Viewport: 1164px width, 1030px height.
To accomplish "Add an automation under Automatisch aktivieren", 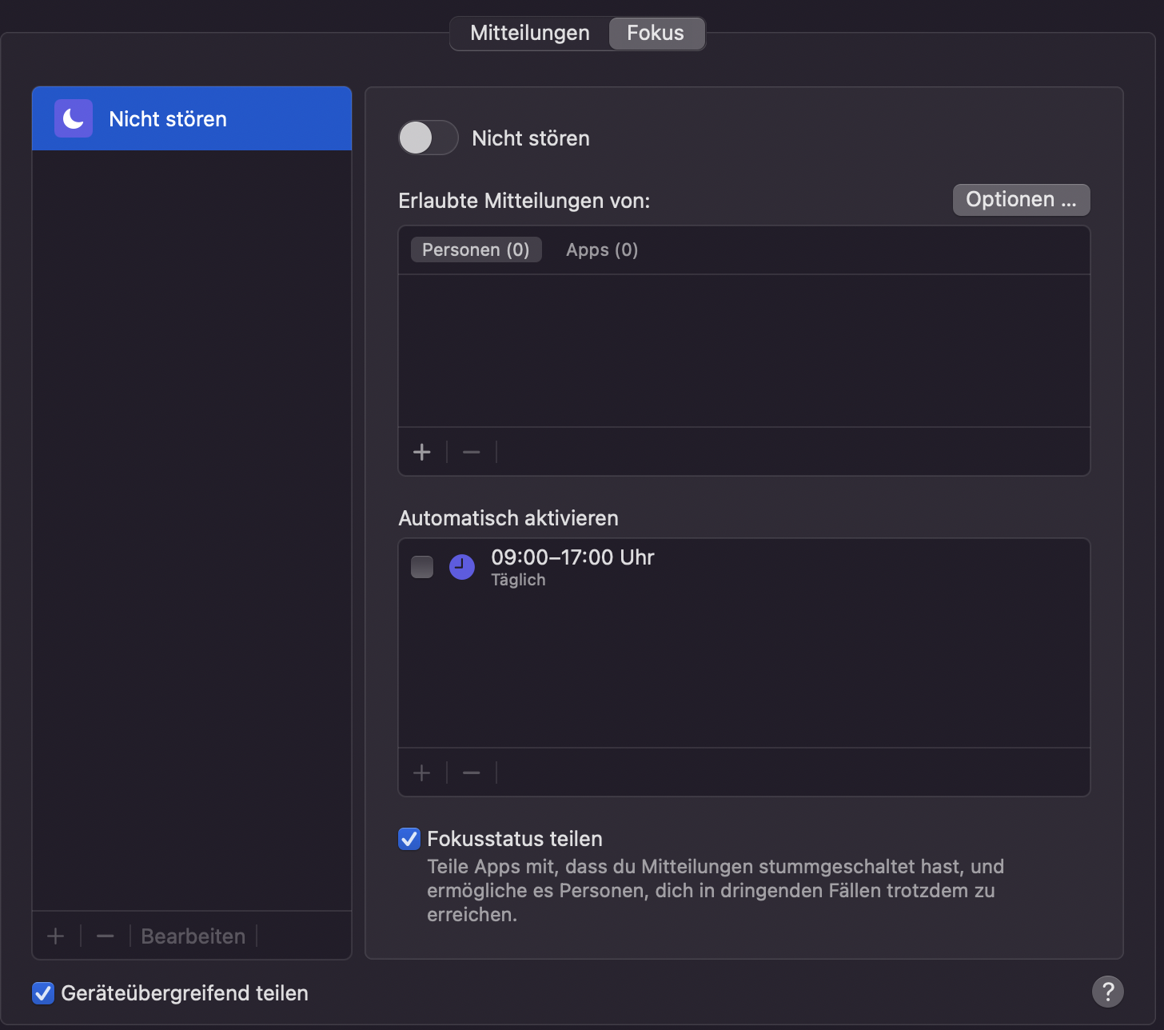I will pyautogui.click(x=422, y=772).
